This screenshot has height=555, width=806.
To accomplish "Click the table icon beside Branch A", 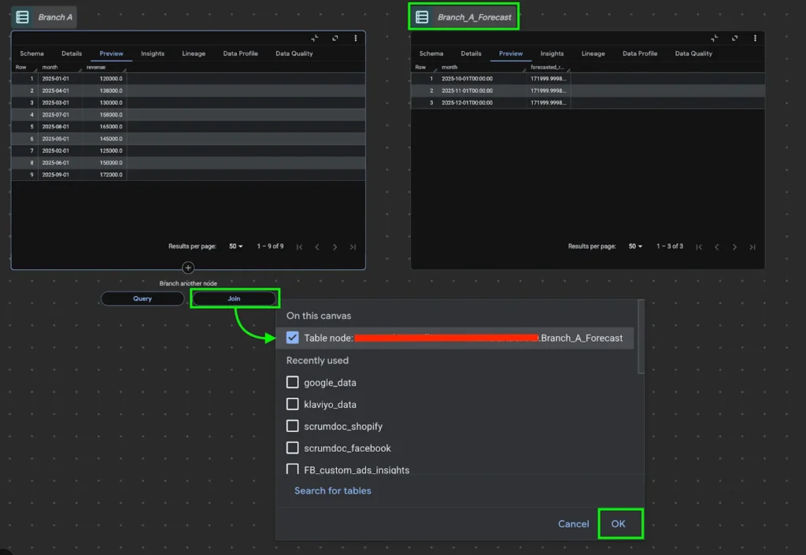I will tap(23, 17).
